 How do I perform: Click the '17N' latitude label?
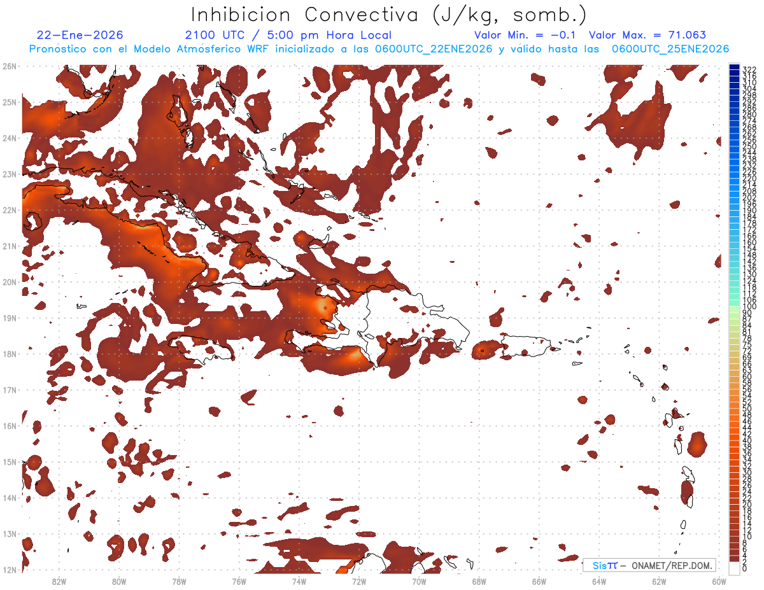[x=10, y=390]
